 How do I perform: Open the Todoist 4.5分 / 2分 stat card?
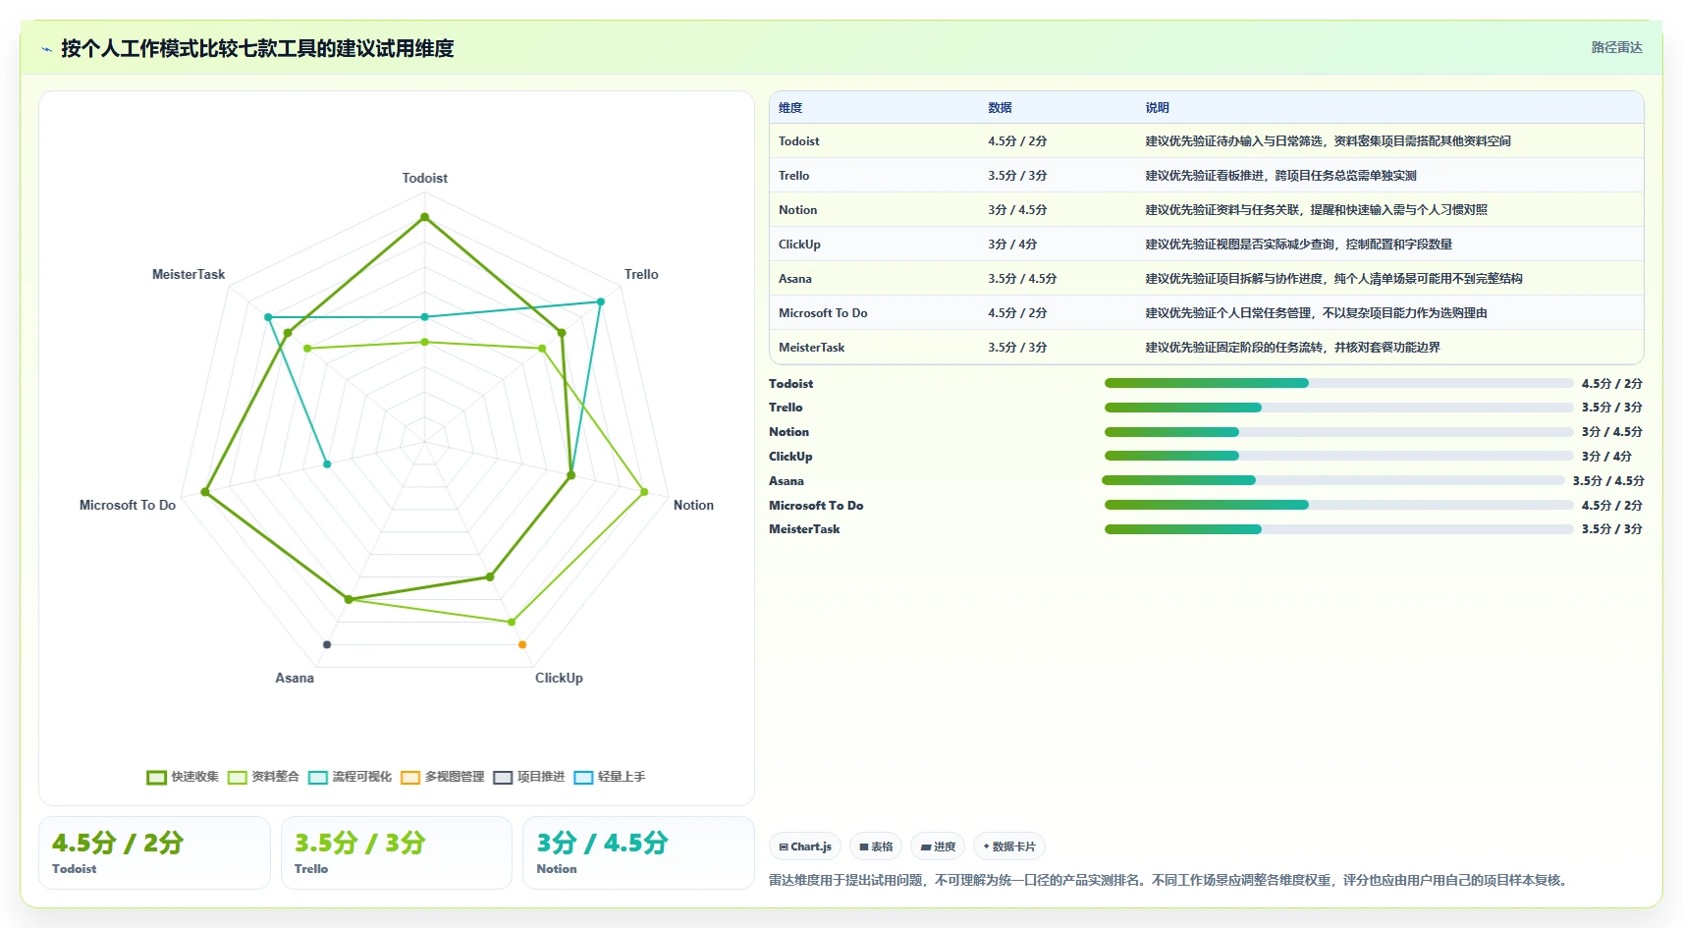click(x=154, y=852)
